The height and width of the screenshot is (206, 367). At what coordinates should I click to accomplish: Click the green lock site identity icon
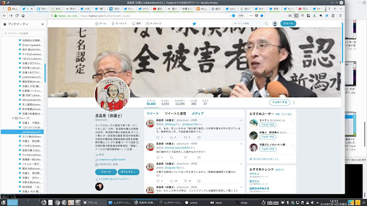(56, 16)
